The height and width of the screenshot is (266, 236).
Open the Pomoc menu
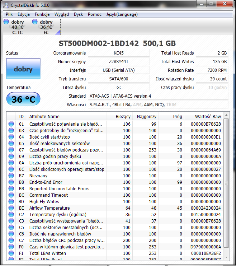[x=94, y=14]
